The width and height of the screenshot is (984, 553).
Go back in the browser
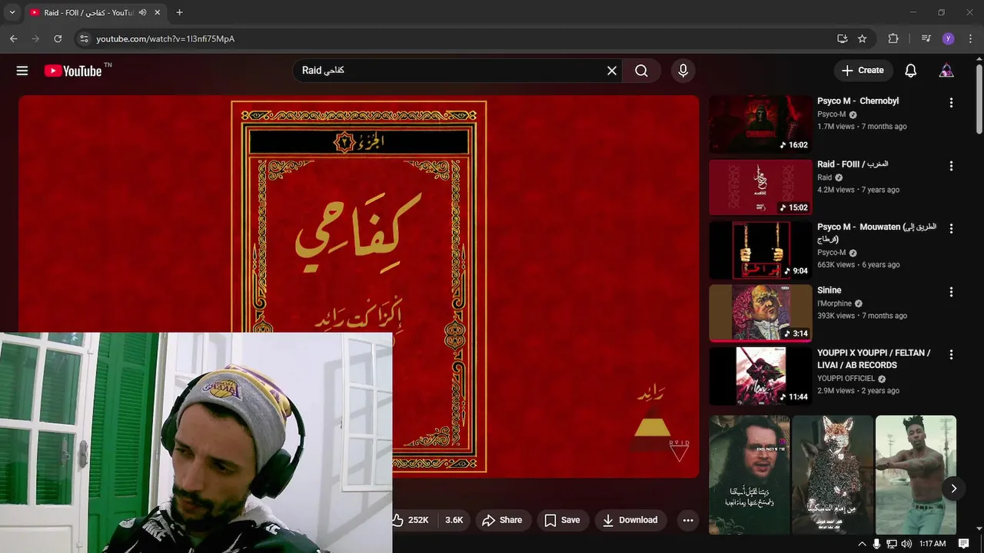pos(13,38)
